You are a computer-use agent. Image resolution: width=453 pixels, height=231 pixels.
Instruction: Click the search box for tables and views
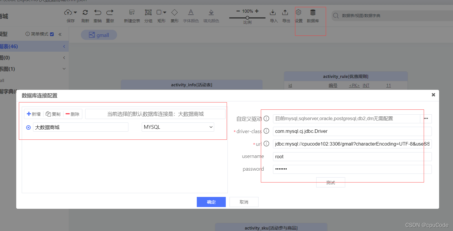coord(392,16)
